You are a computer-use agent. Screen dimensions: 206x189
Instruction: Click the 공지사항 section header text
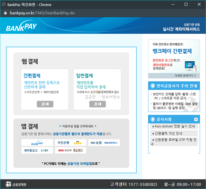coord(164,119)
